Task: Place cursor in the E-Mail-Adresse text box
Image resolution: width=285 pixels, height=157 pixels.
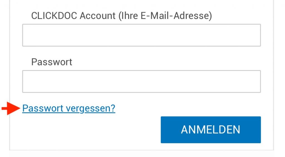Action: (141, 35)
